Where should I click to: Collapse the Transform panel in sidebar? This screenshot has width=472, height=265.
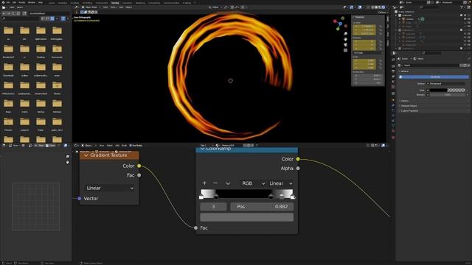coord(358,17)
